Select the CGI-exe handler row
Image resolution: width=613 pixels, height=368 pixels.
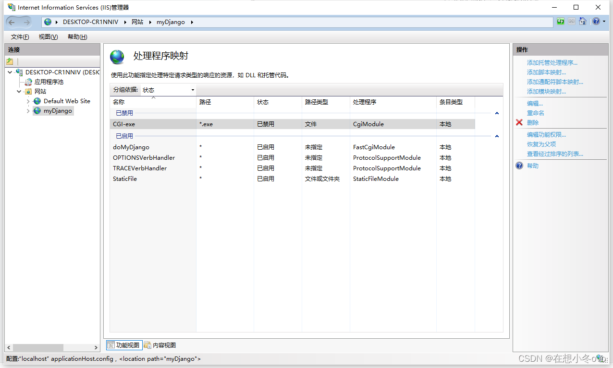tap(292, 124)
